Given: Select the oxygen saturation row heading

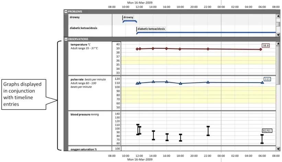Looking at the screenshot, I should coord(83,149).
